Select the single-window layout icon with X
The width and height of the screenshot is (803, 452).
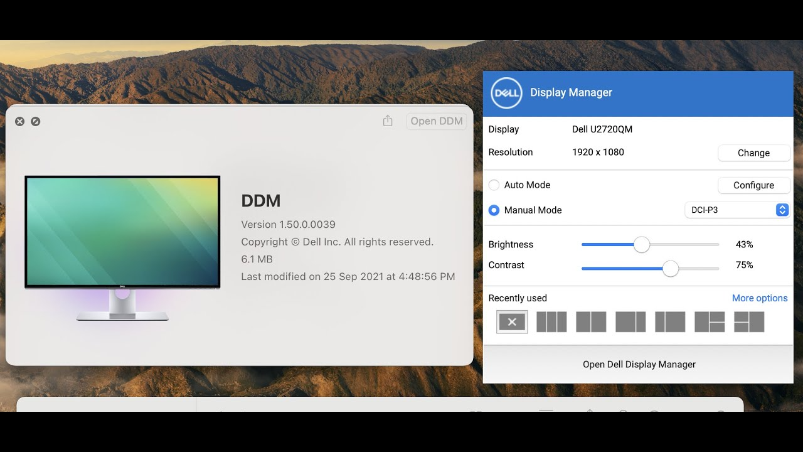click(x=512, y=322)
